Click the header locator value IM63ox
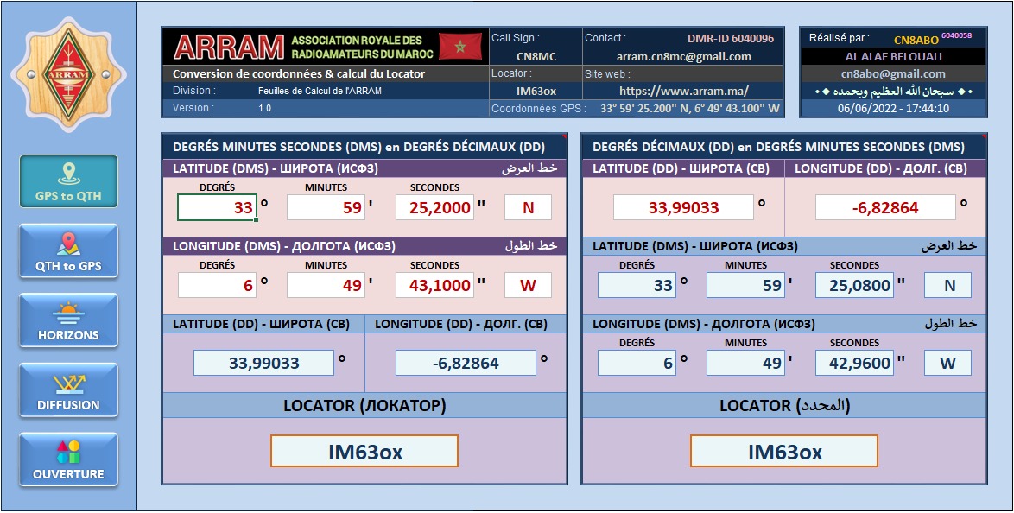Image resolution: width=1014 pixels, height=513 pixels. [x=536, y=91]
